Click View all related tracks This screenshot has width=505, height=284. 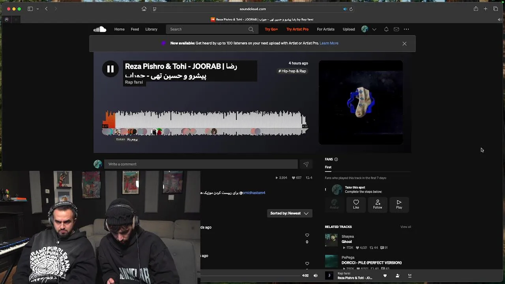tap(406, 227)
